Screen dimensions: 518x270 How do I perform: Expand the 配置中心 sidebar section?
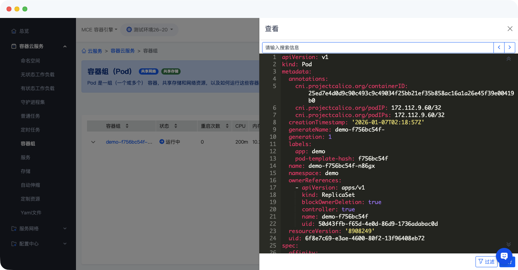65,244
